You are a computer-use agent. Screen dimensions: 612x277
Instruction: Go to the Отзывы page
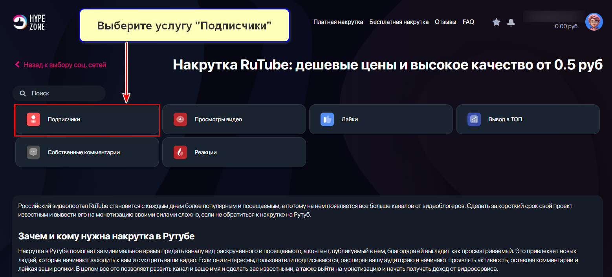(x=445, y=22)
